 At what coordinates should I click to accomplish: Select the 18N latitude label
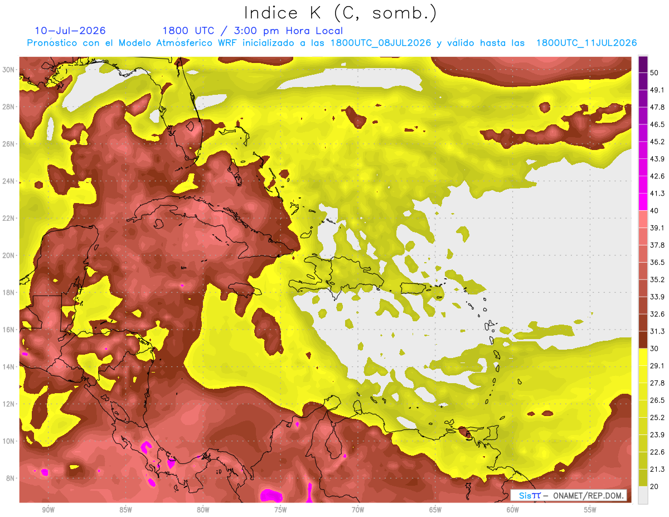(9, 292)
